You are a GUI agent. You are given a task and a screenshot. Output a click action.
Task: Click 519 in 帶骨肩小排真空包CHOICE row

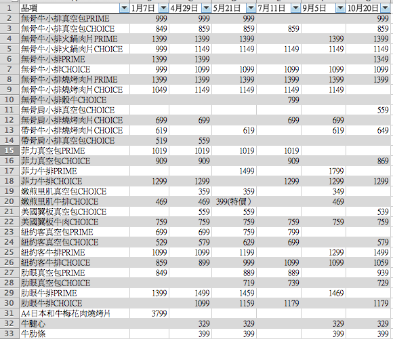tap(149, 140)
